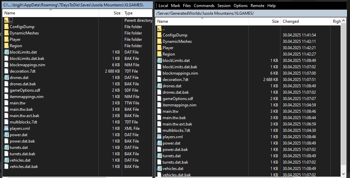350x178 pixels.
Task: Click the decoration.7dt file icon in left panel
Action: [x=6, y=71]
